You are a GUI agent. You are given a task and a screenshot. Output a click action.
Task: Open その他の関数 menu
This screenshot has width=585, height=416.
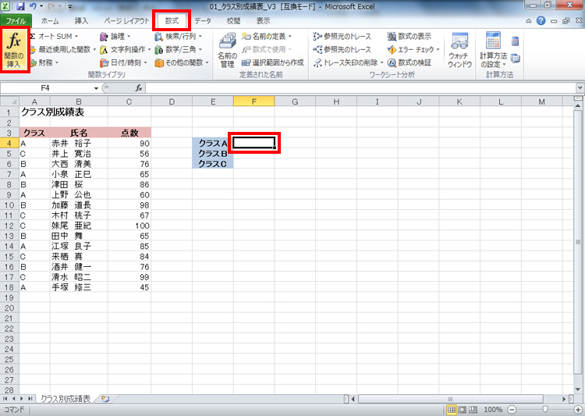point(182,62)
